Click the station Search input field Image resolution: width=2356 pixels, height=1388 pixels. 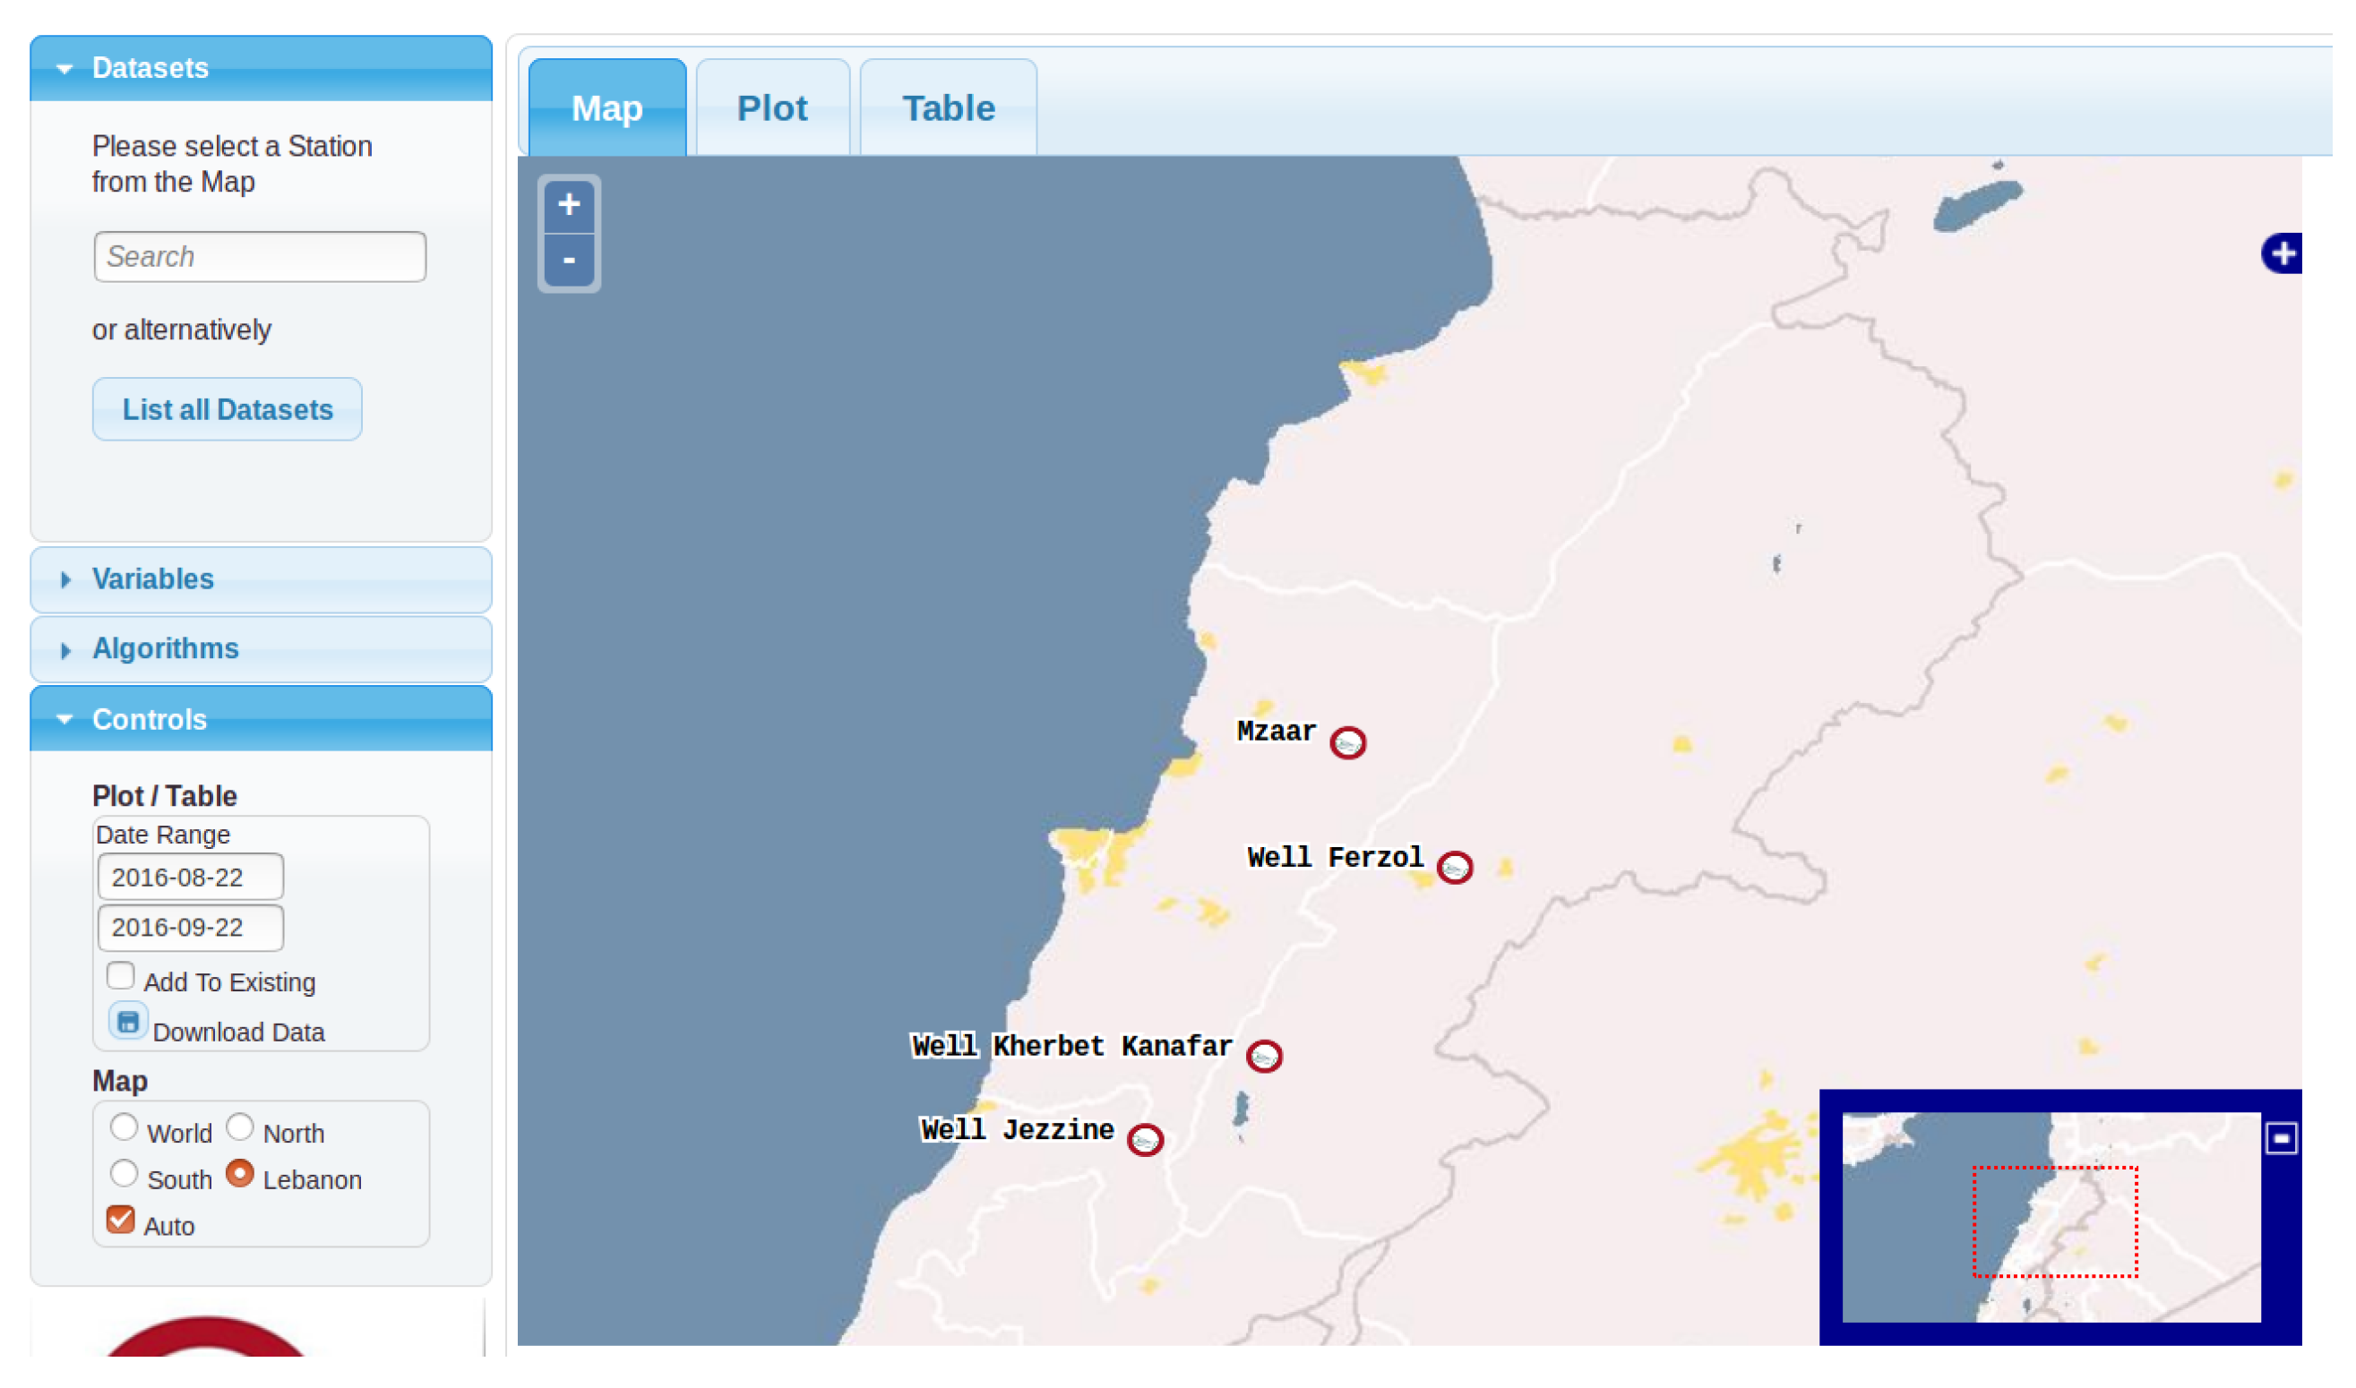point(262,259)
